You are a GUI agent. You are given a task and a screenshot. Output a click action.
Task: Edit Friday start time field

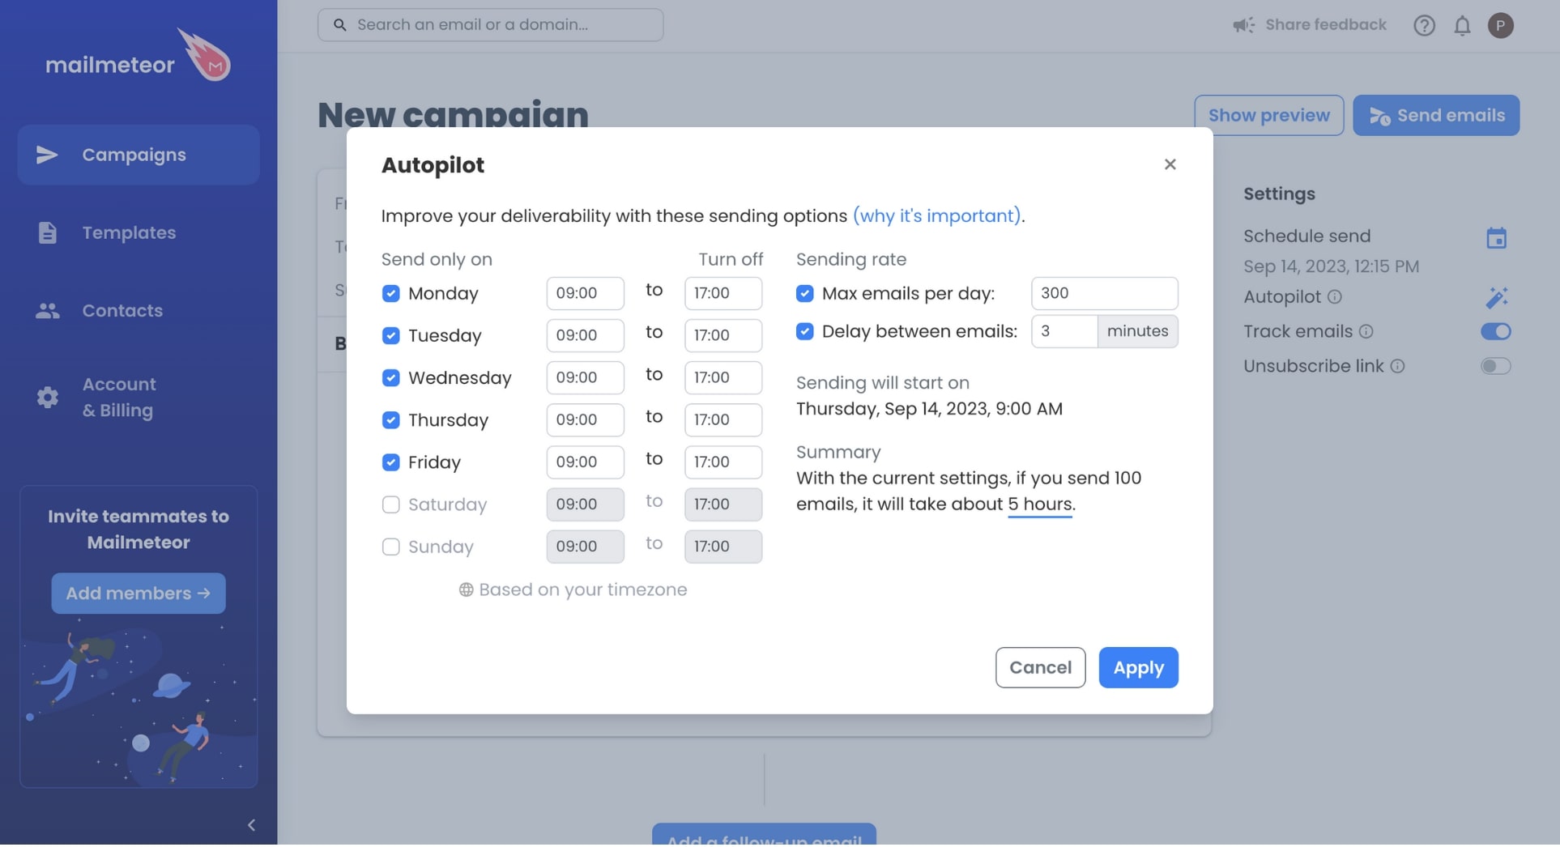click(585, 462)
